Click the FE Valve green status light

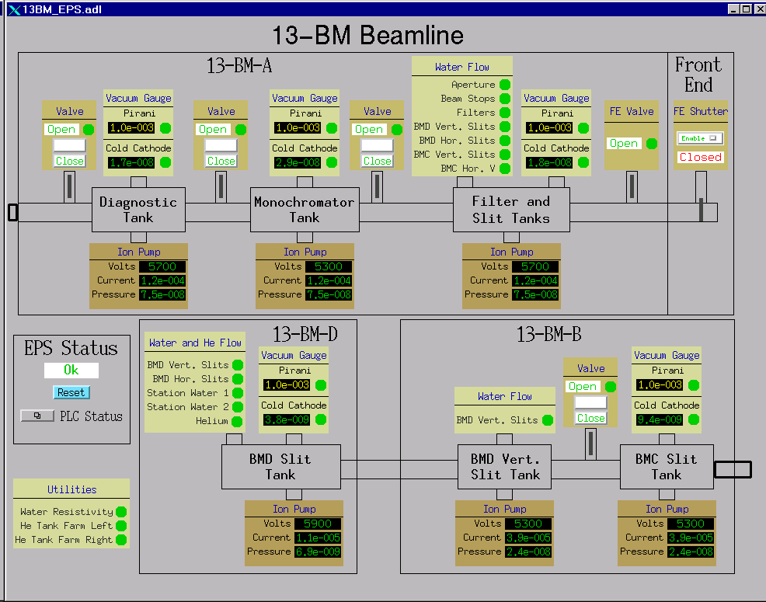pos(651,144)
